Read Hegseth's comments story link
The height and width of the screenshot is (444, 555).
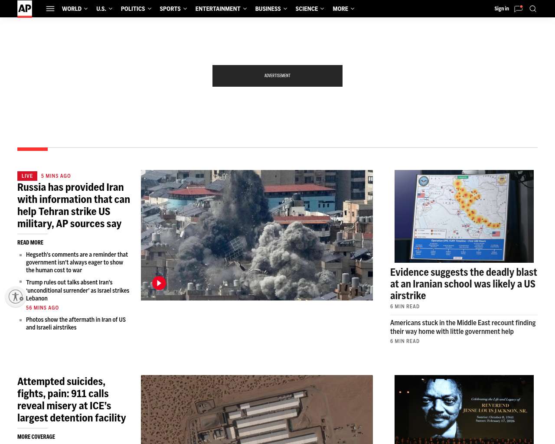[x=77, y=262]
